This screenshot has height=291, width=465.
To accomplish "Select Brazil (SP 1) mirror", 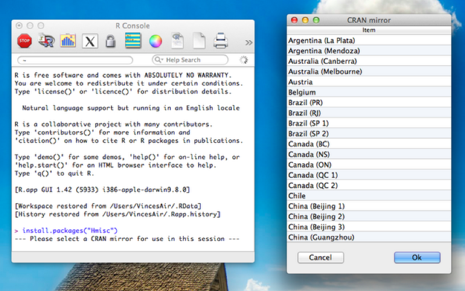I will [x=369, y=123].
